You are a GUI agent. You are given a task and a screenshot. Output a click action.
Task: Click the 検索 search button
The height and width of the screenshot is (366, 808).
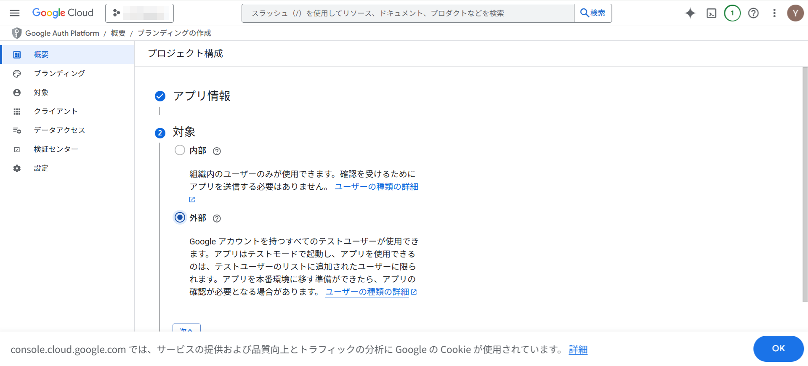593,13
